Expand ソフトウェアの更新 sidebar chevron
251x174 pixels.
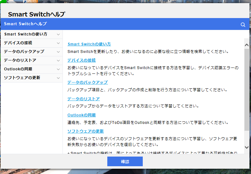tap(58, 78)
